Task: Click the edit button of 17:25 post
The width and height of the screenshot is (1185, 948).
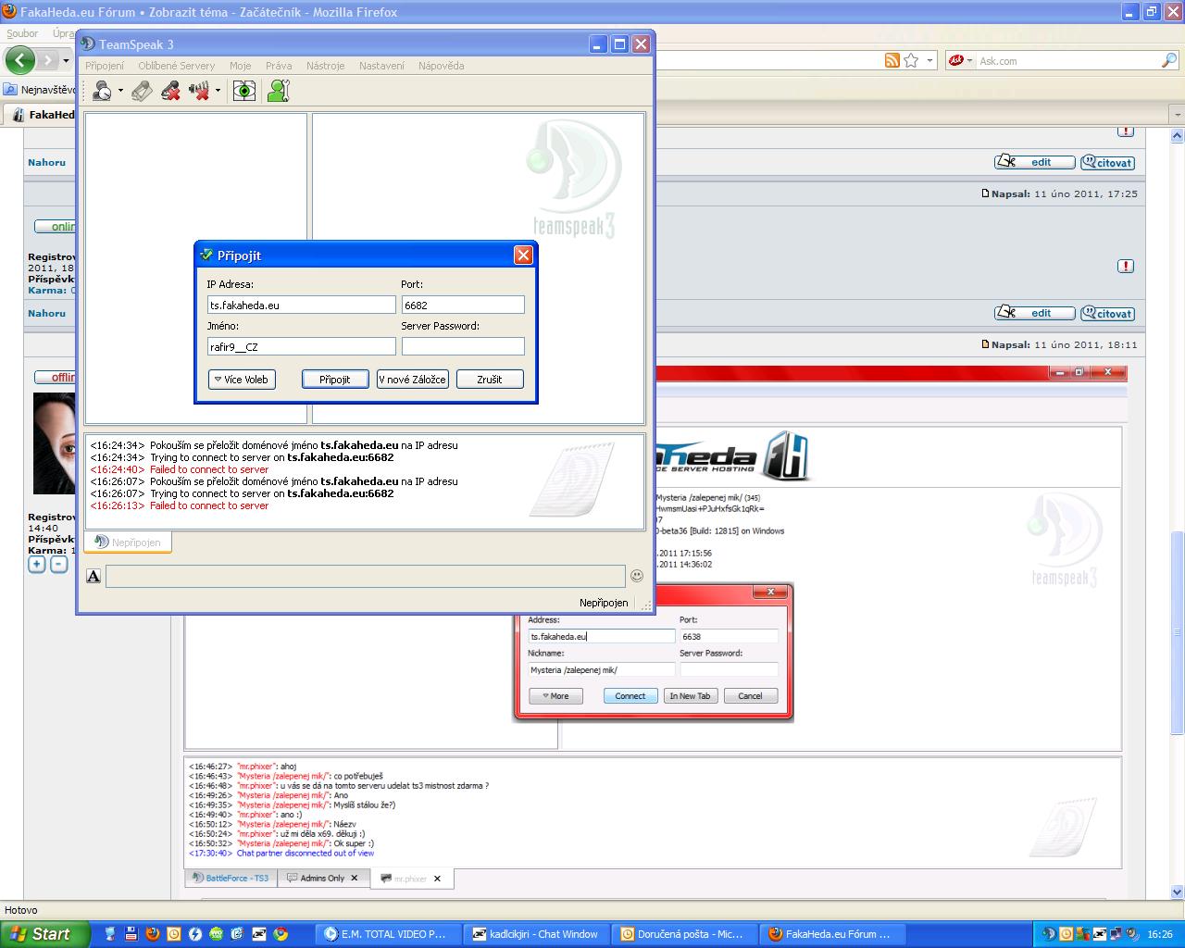Action: click(1035, 162)
